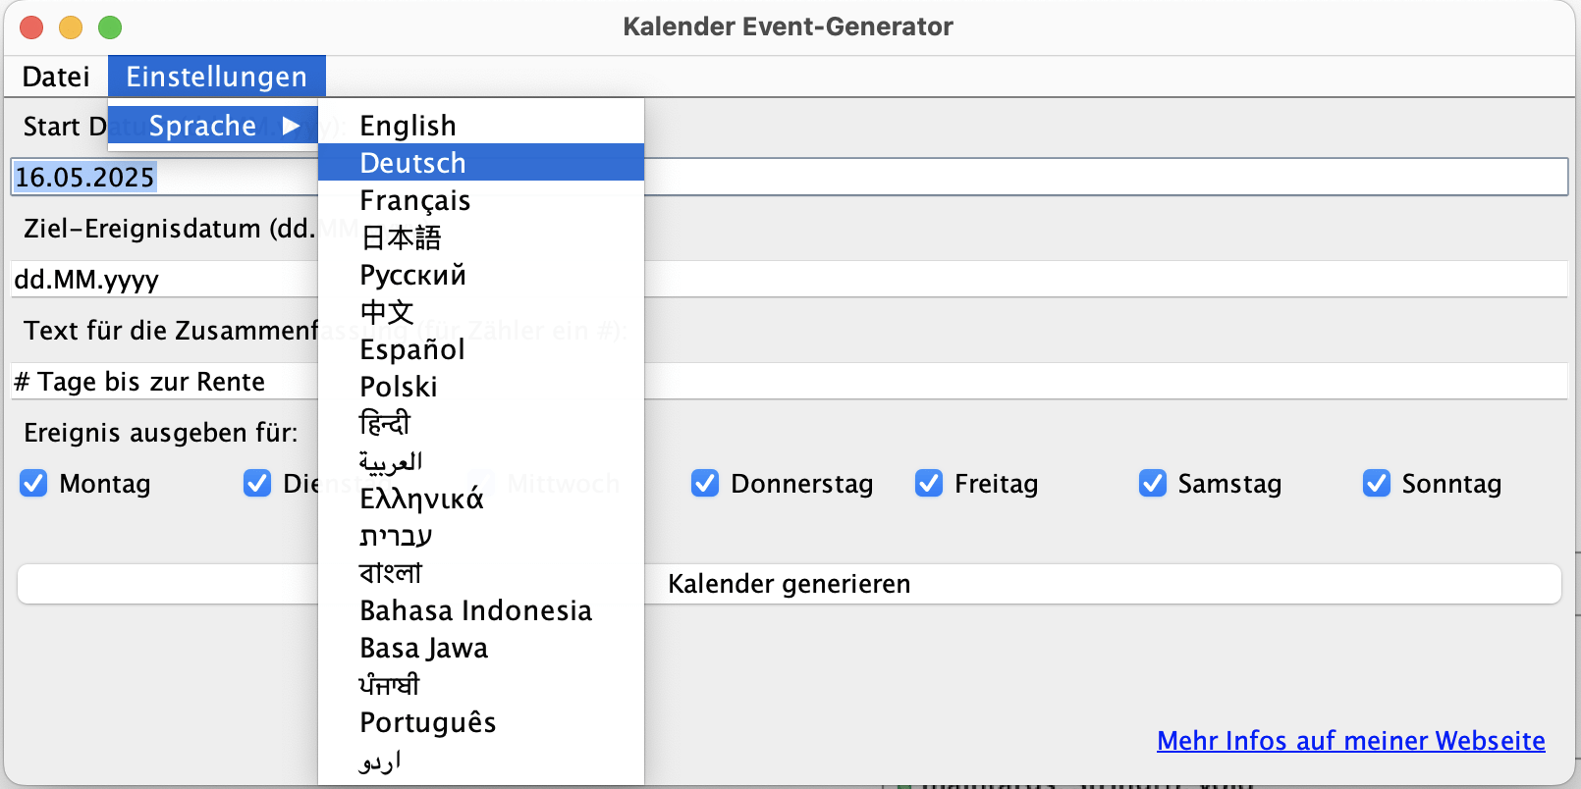Toggle the Donnerstag checkbox
The width and height of the screenshot is (1581, 789).
tap(705, 484)
